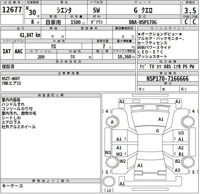Click the wheel circle marked A
200x194 pixels.
[112, 122]
